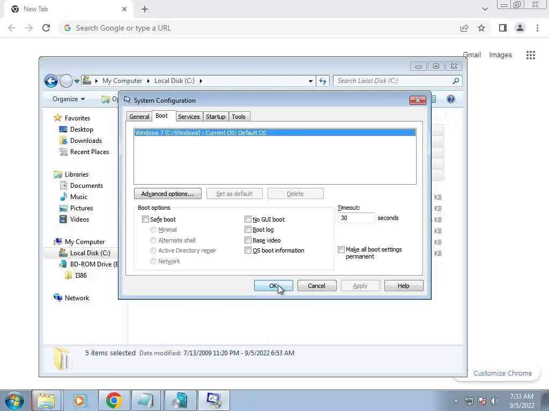Open Documents library
Screen dimensions: 549x411
[86, 186]
